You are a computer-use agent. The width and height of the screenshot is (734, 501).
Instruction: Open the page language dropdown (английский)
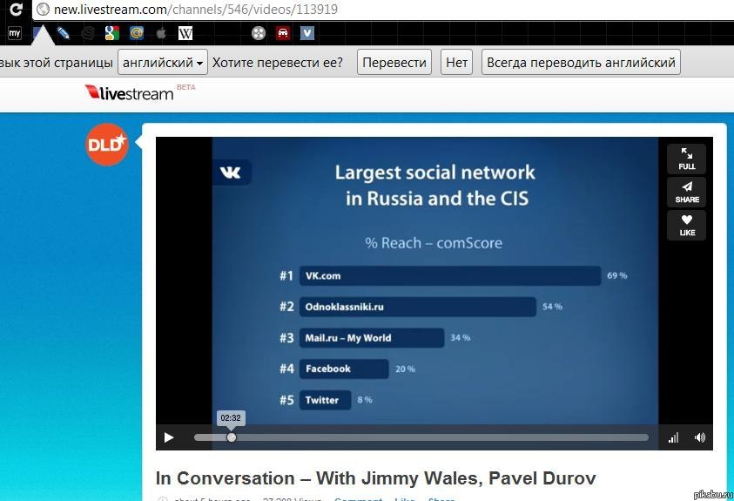pyautogui.click(x=163, y=62)
